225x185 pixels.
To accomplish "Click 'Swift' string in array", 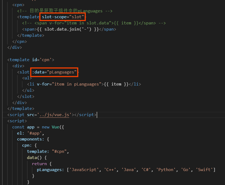I will tap(204, 170).
